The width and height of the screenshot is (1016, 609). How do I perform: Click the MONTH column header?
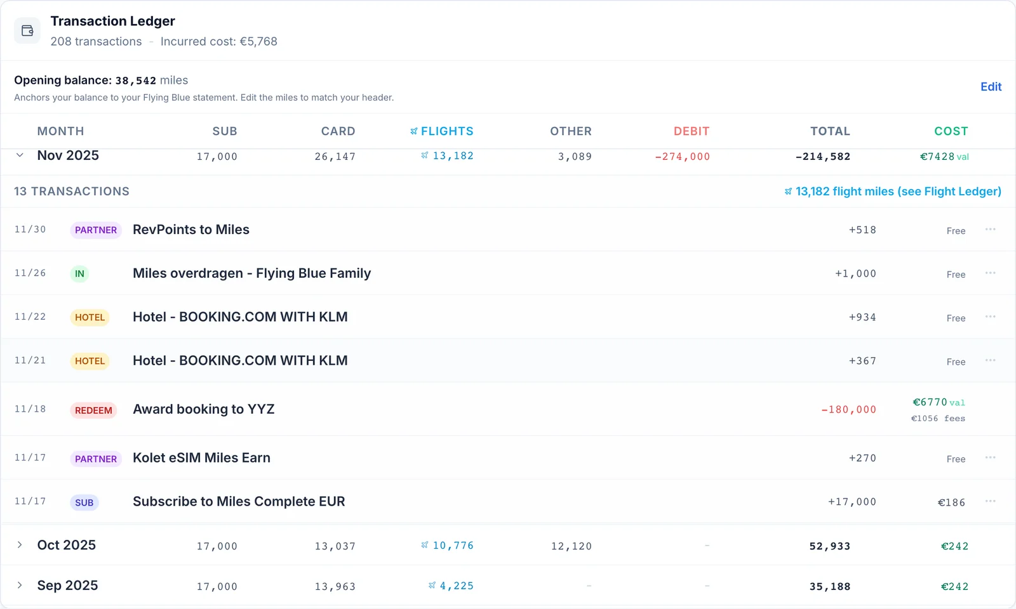coord(60,131)
